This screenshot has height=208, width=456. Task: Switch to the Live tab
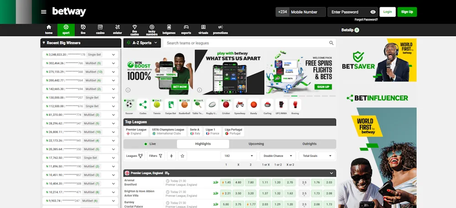[150, 144]
